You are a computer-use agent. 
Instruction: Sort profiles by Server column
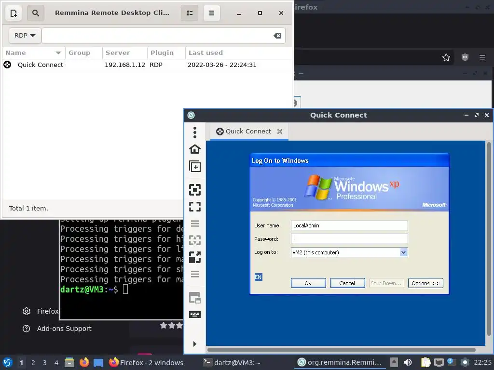pos(125,53)
